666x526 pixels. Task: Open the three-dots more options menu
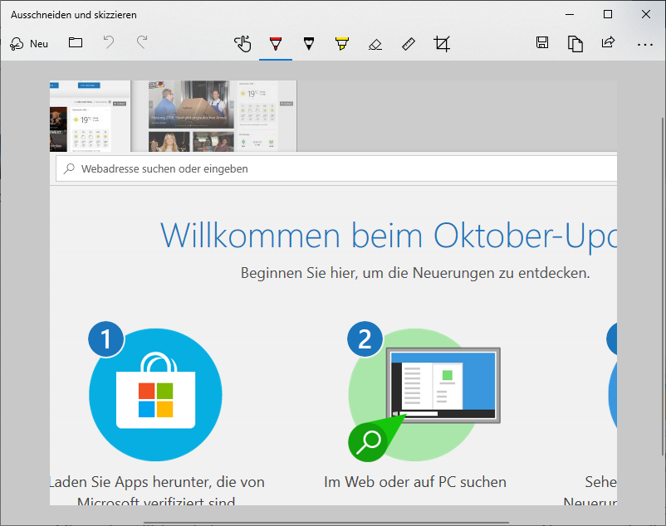pos(645,44)
